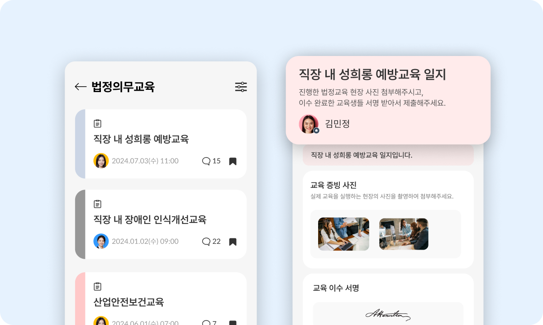
Task: Click the author avatar dated 2024.07.03
Action: tap(101, 161)
